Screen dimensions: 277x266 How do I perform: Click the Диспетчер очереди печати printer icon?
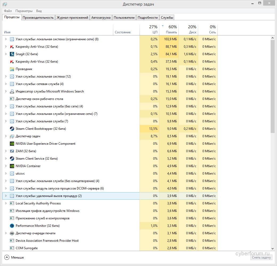coord(12,233)
